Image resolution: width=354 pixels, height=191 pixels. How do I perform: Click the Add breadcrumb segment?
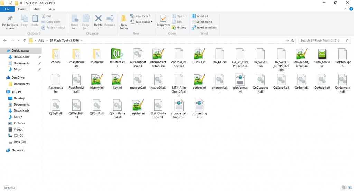tap(41, 41)
